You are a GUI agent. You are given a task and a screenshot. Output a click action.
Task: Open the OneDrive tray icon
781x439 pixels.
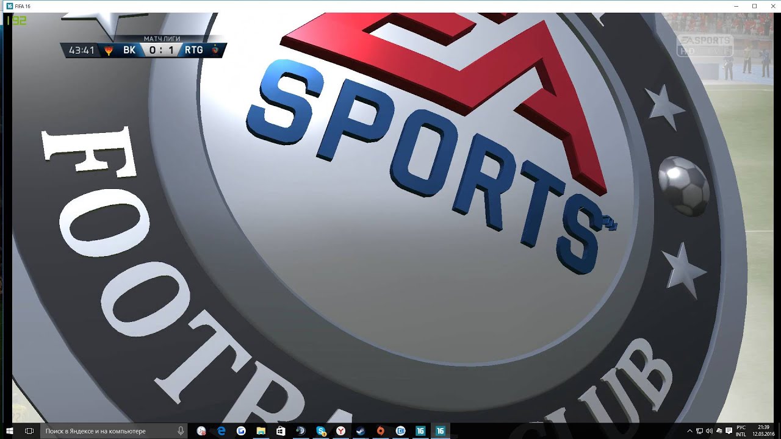(x=719, y=431)
